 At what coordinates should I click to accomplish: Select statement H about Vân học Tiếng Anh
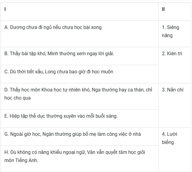[80, 159]
